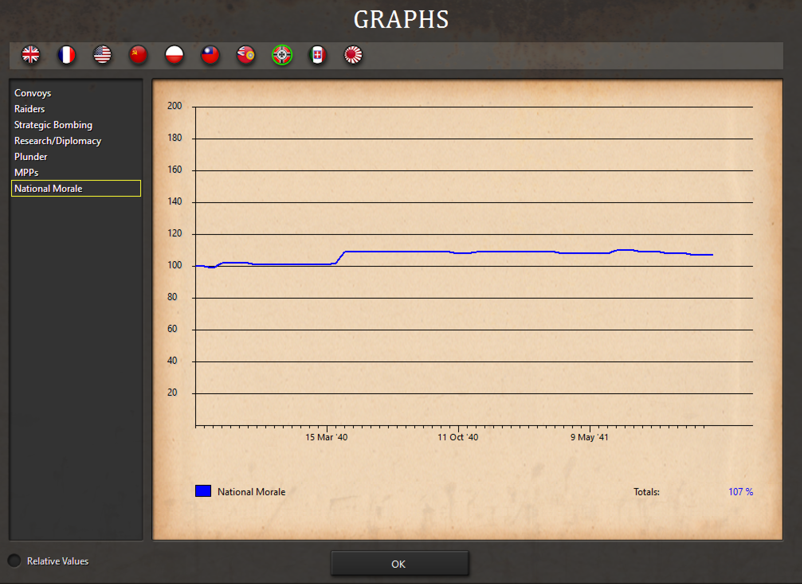
Task: Click the blue National Morale legend swatch
Action: tap(203, 491)
